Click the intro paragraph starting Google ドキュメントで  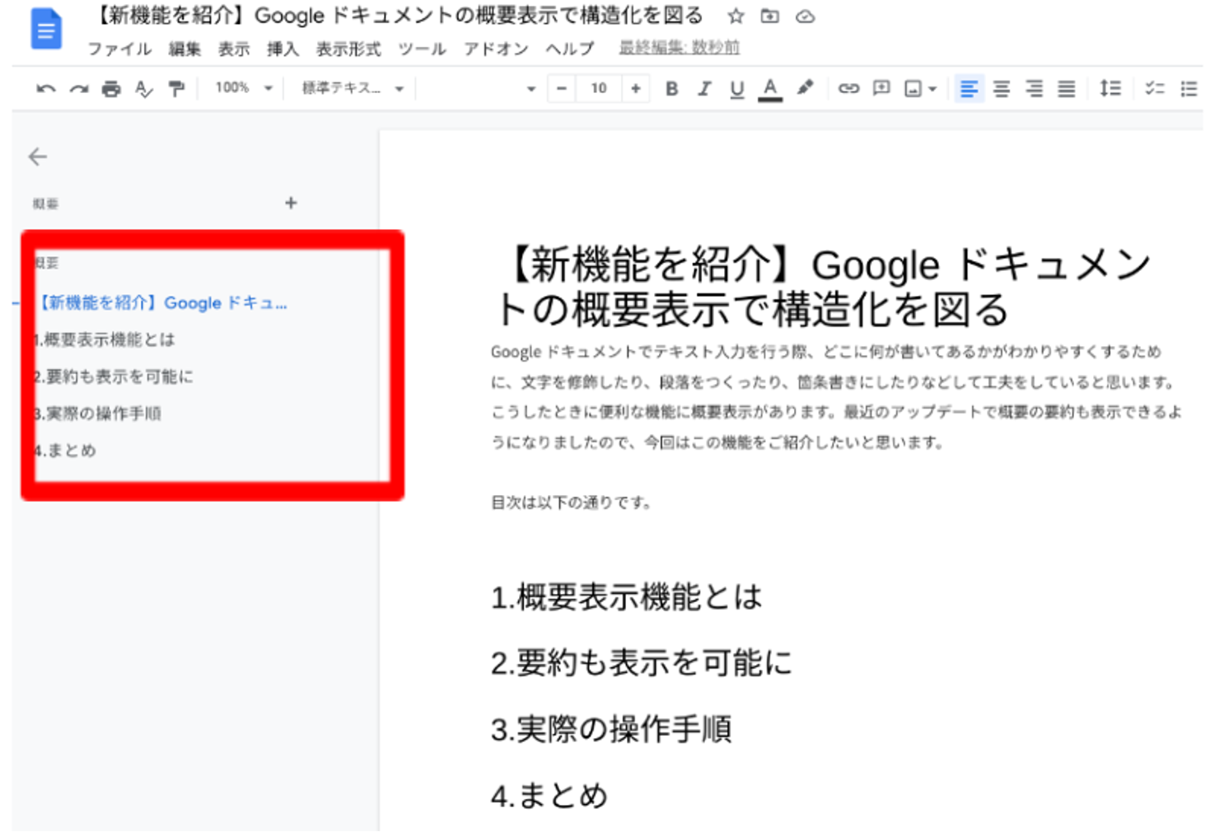[836, 397]
